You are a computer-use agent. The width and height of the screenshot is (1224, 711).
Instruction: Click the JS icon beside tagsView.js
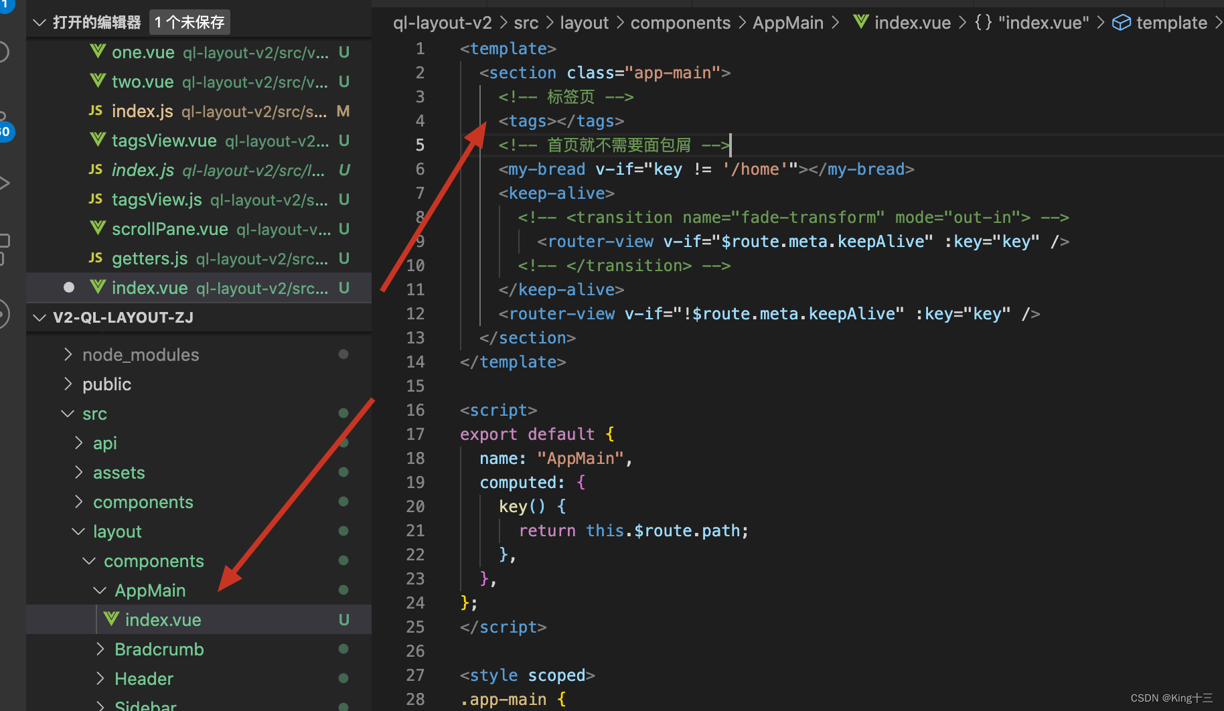coord(96,199)
